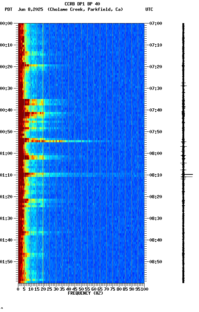This screenshot has width=199, height=312.
Task: Click the 'PDT' timezone label
Action: (8, 9)
